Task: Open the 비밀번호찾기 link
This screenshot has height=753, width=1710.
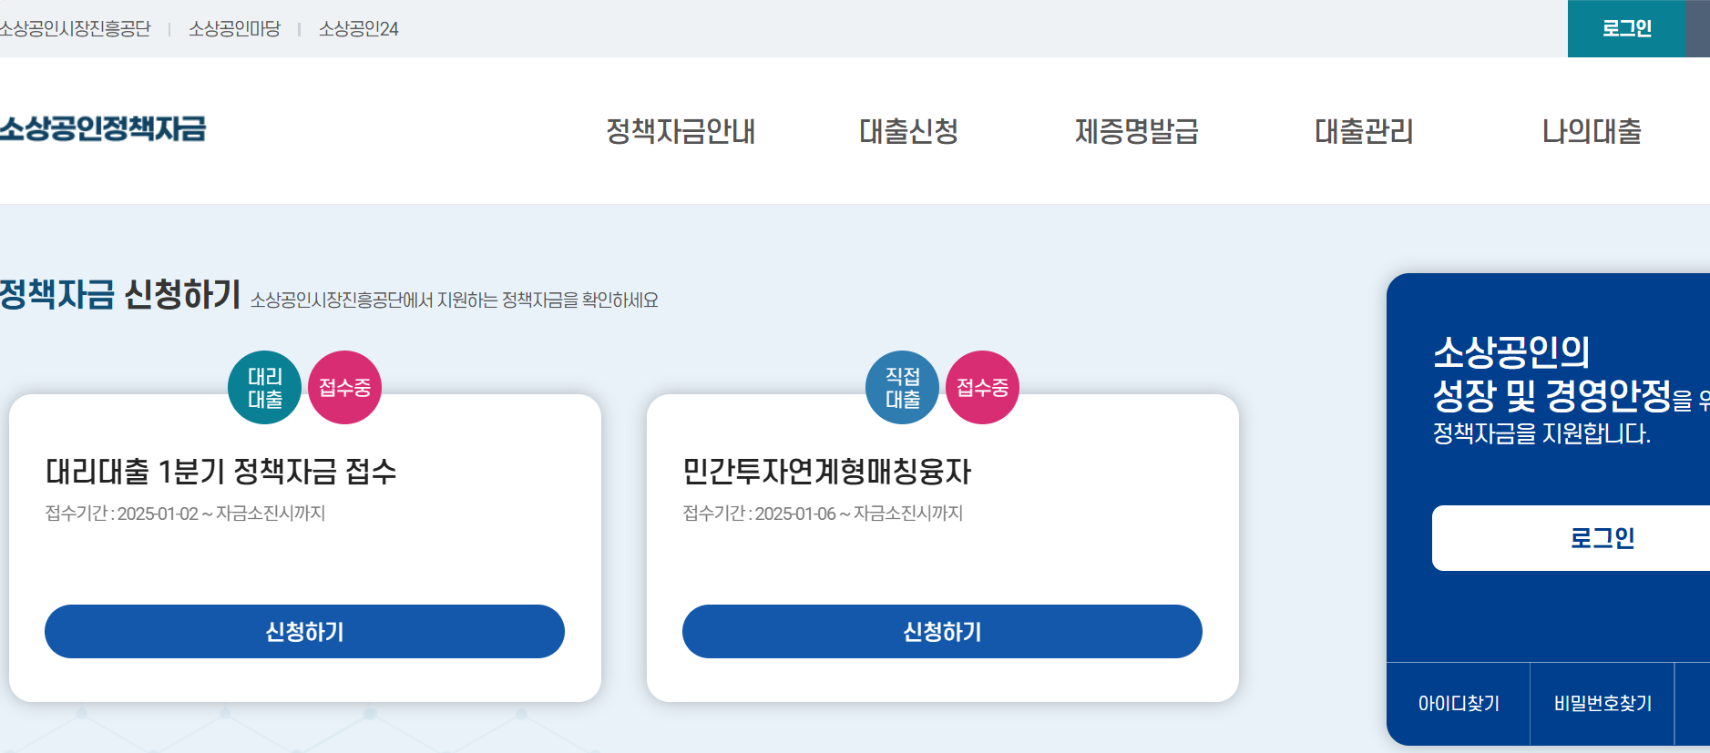Action: pos(1603,702)
